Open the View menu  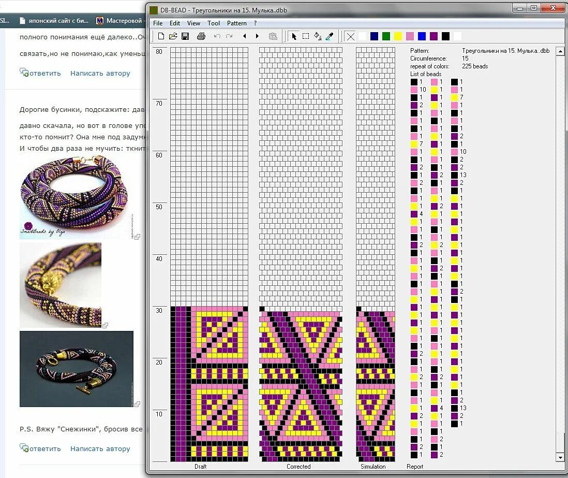(193, 23)
